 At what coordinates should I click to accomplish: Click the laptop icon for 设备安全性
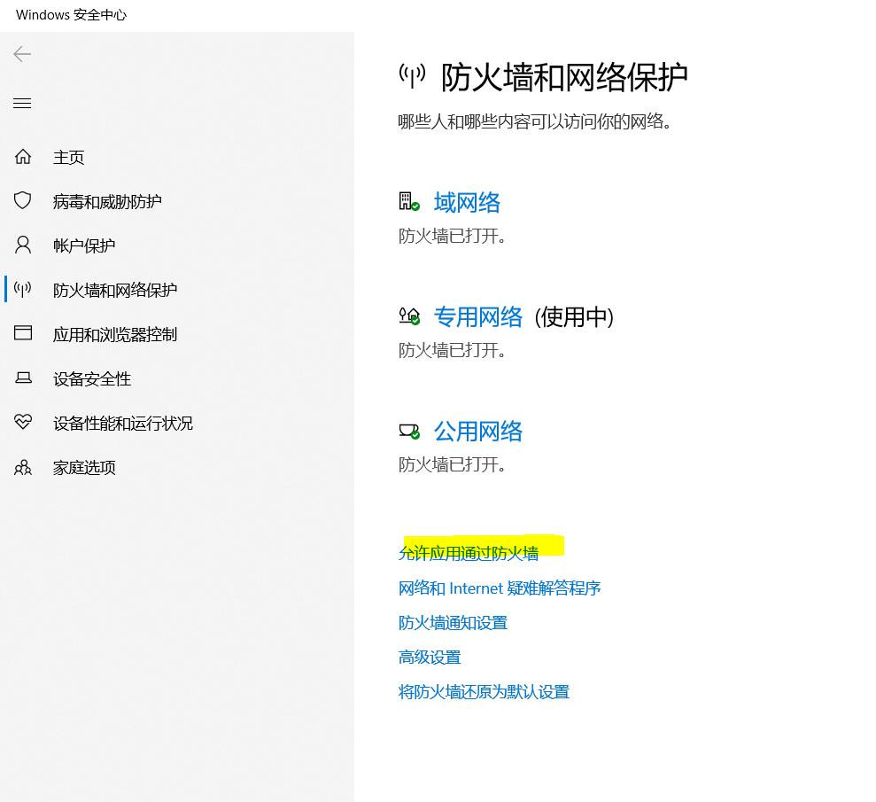pyautogui.click(x=23, y=378)
